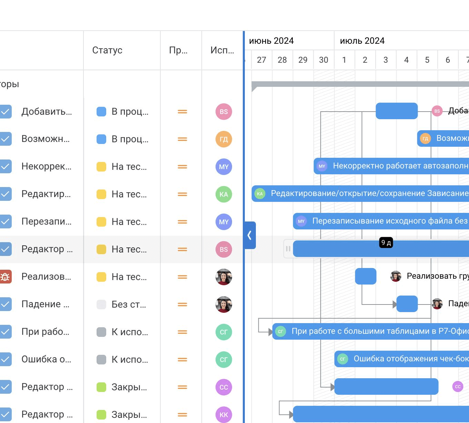Select Gantt bar При работе с большими таблицами
Screen dimensions: 469x423
(370, 331)
